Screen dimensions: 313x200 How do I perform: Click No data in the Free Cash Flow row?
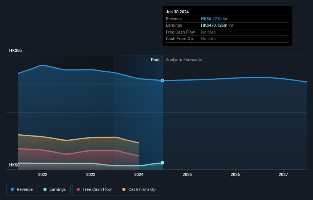pyautogui.click(x=208, y=32)
